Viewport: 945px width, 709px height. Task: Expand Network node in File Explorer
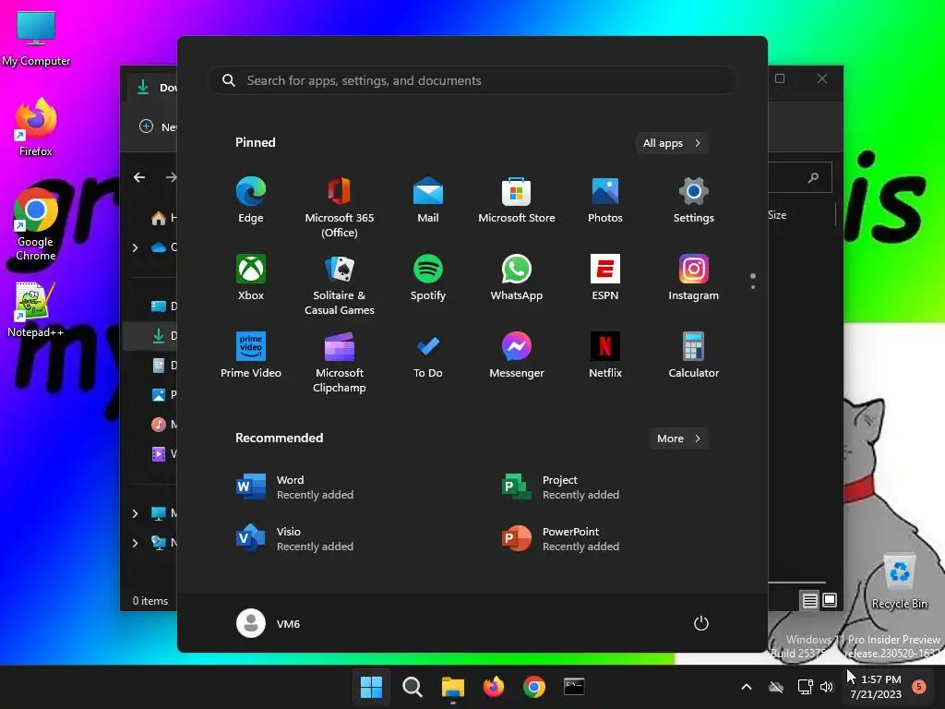coord(135,543)
